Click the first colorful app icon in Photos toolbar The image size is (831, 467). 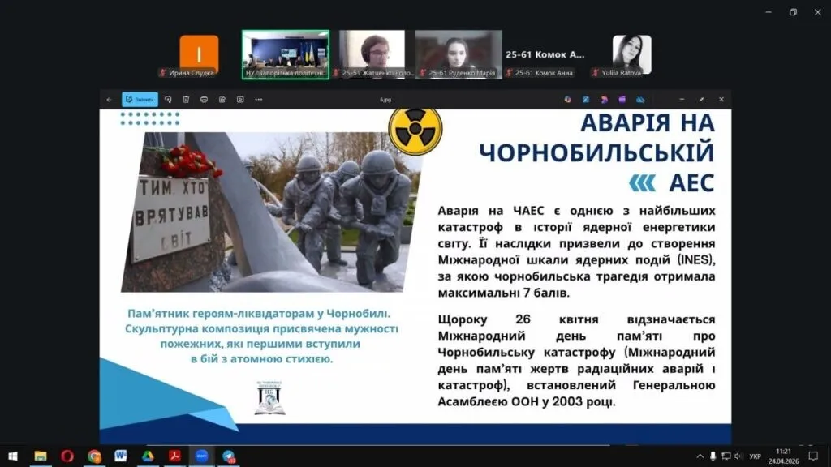(x=567, y=100)
